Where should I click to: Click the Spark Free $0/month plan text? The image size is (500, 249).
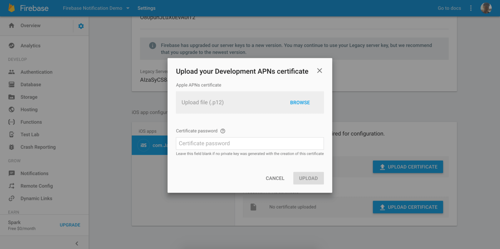click(22, 225)
